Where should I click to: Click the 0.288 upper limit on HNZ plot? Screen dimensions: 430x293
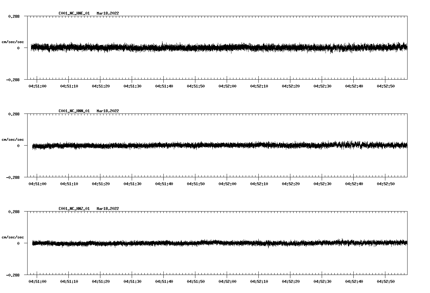14,212
